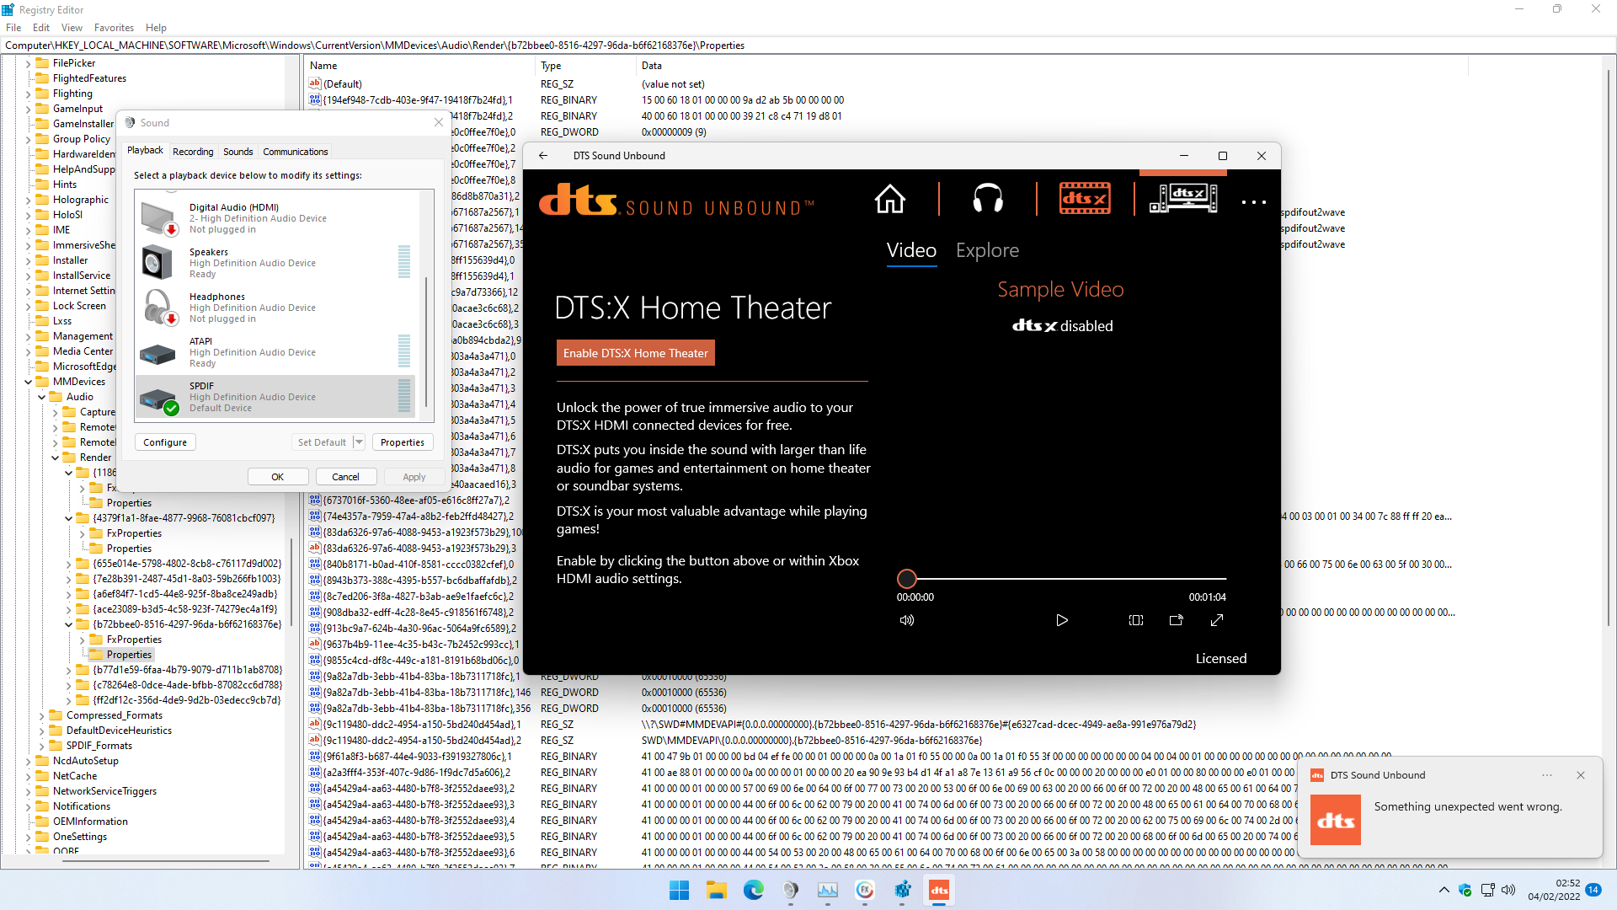Click OK in the Sound dialog
This screenshot has width=1617, height=910.
(x=277, y=477)
